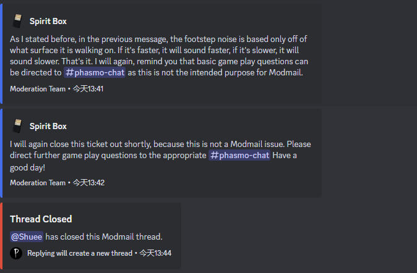Image resolution: width=417 pixels, height=273 pixels.
Task: Click Spirit Box author name in the 13:41 message
Action: click(x=48, y=22)
